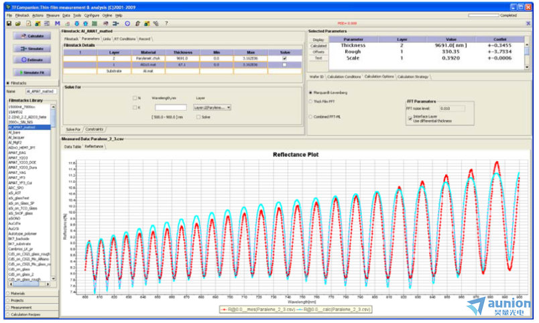
Task: Toggle Interface Layer differential thickness checkbox
Action: coord(410,119)
